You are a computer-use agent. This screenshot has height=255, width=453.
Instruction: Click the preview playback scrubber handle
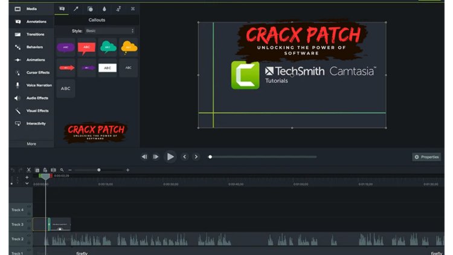pos(210,157)
